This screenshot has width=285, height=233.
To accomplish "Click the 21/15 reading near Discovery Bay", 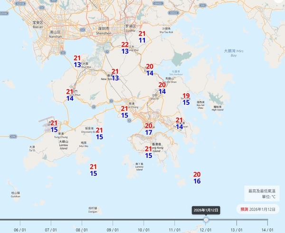I will click(x=99, y=134).
